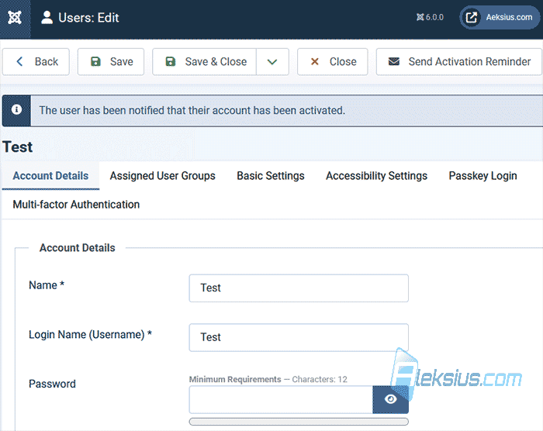Viewport: 543px width, 431px height.
Task: Switch to the Account Details tab
Action: point(50,176)
